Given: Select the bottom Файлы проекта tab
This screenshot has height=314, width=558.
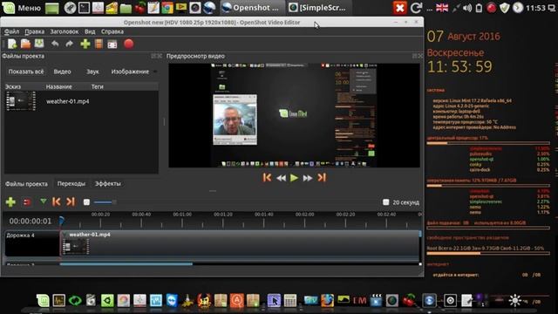Looking at the screenshot, I should (26, 184).
